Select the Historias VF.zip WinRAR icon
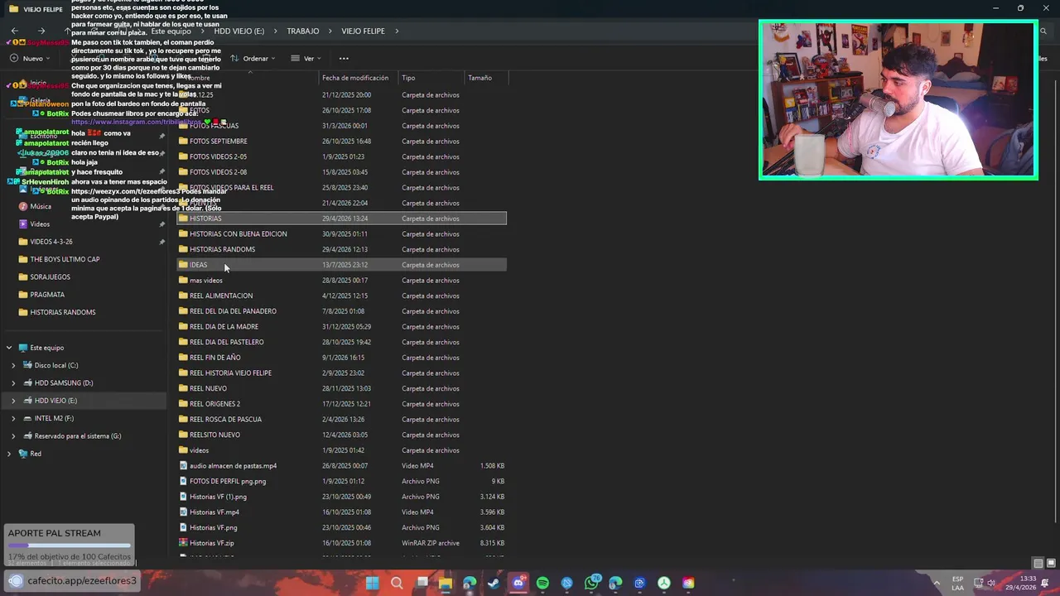 (183, 543)
